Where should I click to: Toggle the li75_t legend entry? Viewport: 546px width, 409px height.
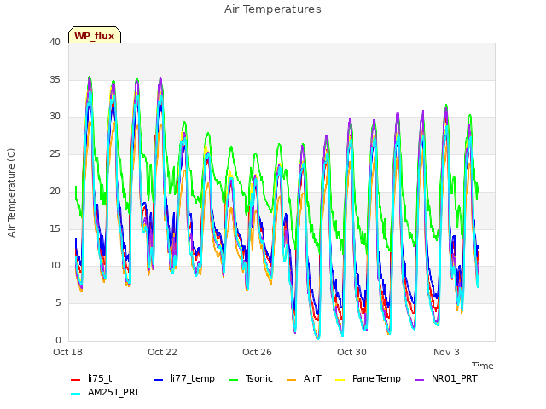pyautogui.click(x=91, y=378)
